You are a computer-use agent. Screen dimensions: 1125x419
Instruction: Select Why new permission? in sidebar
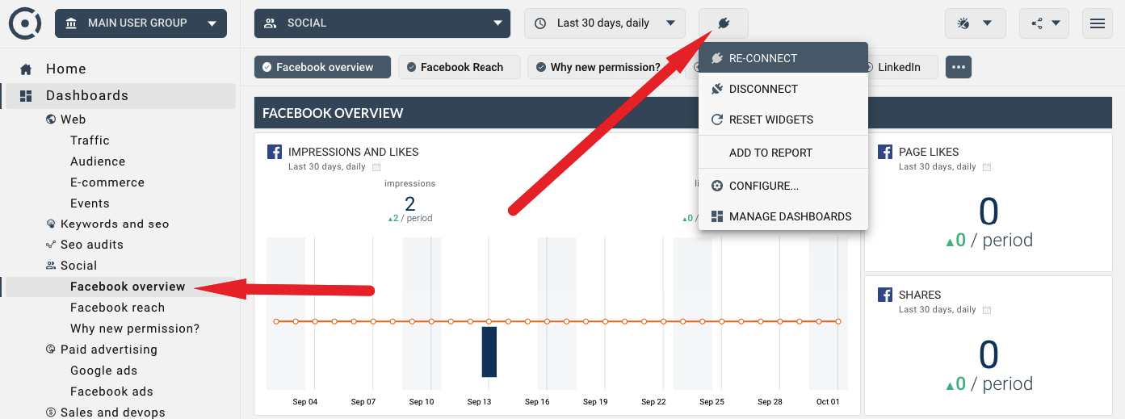[x=135, y=329]
